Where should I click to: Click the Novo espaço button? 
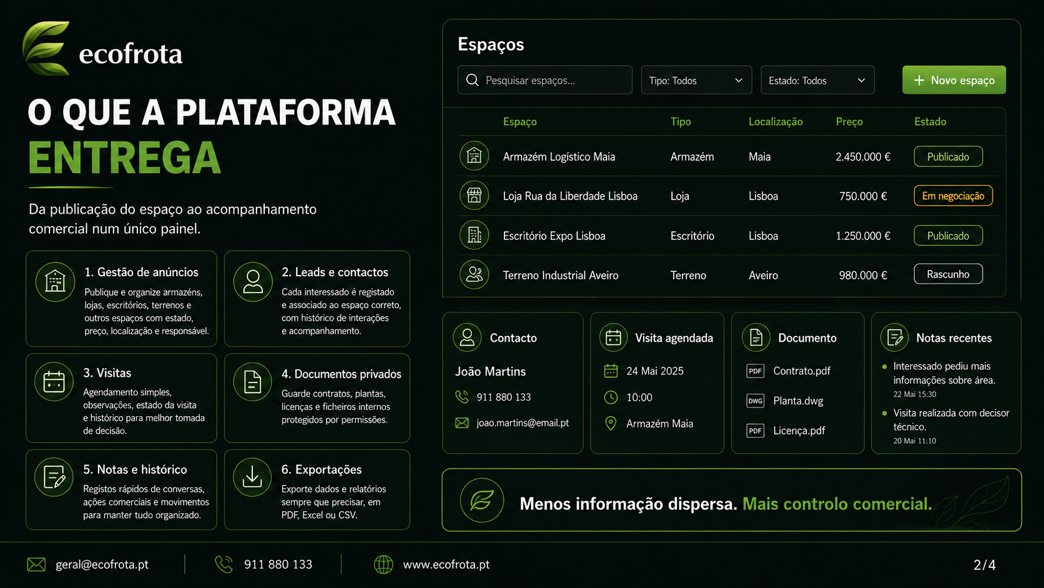coord(953,80)
